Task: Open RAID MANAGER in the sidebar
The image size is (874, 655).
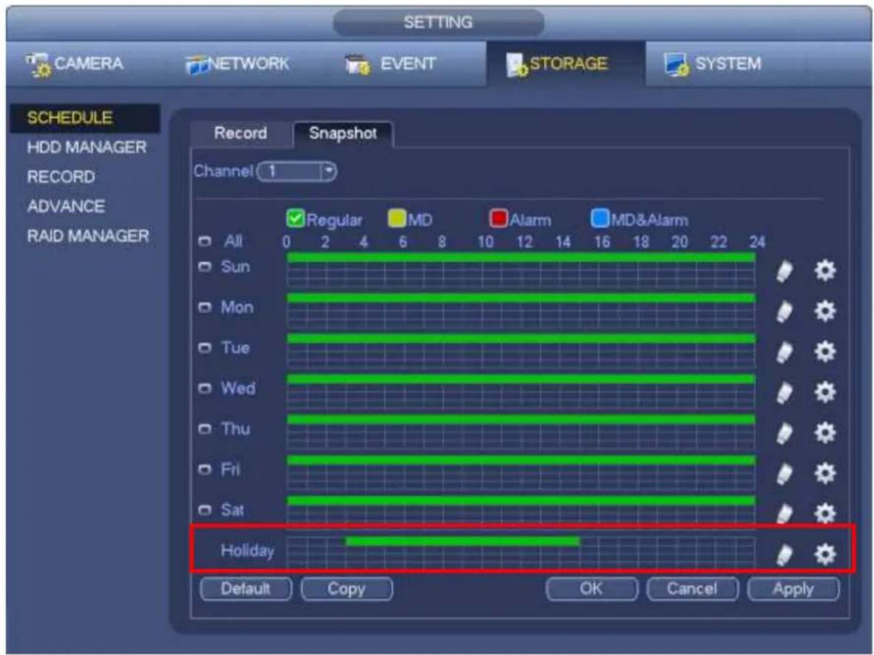Action: click(88, 236)
